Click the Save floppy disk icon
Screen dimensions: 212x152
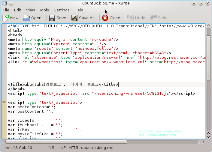coord(52,18)
